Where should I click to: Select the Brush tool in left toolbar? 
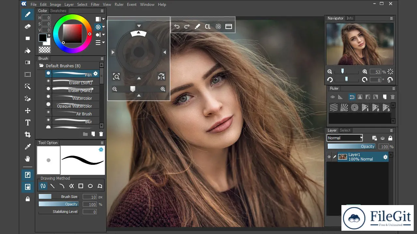[28, 14]
